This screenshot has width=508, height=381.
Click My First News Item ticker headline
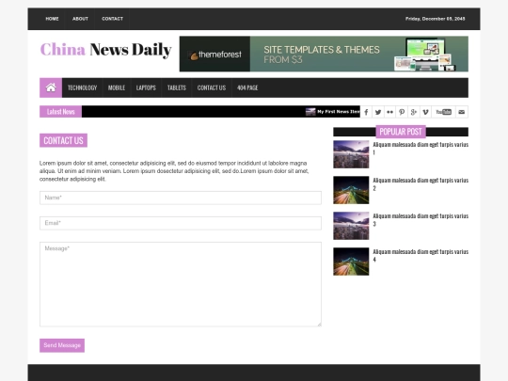(x=339, y=112)
